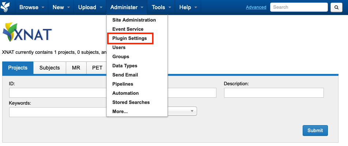
Task: Focus the Description input field
Action: [x=274, y=93]
